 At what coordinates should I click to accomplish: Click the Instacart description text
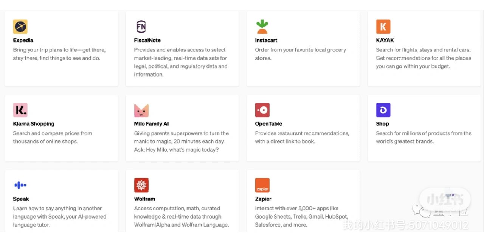point(301,54)
